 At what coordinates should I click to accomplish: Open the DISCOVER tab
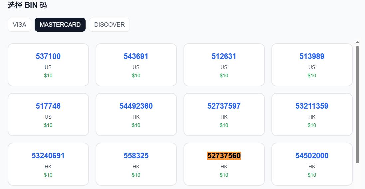109,25
